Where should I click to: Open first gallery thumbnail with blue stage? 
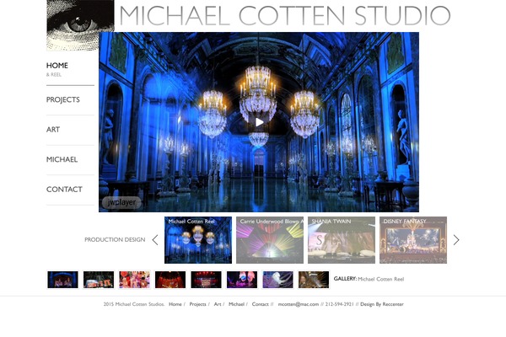click(x=62, y=279)
